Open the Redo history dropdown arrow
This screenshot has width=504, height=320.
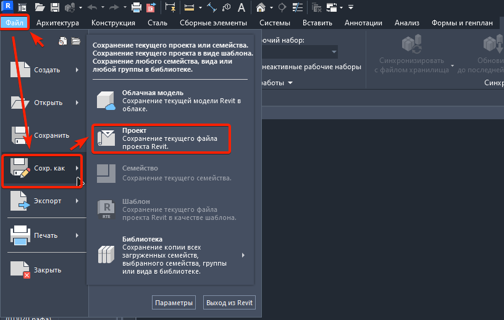coord(125,7)
